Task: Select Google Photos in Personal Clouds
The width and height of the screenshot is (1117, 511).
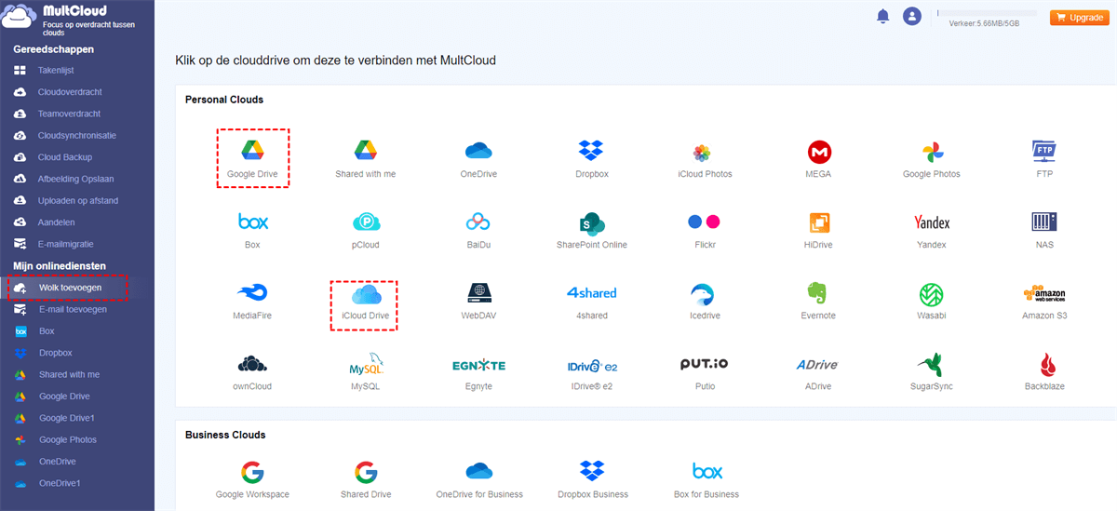Action: [932, 152]
